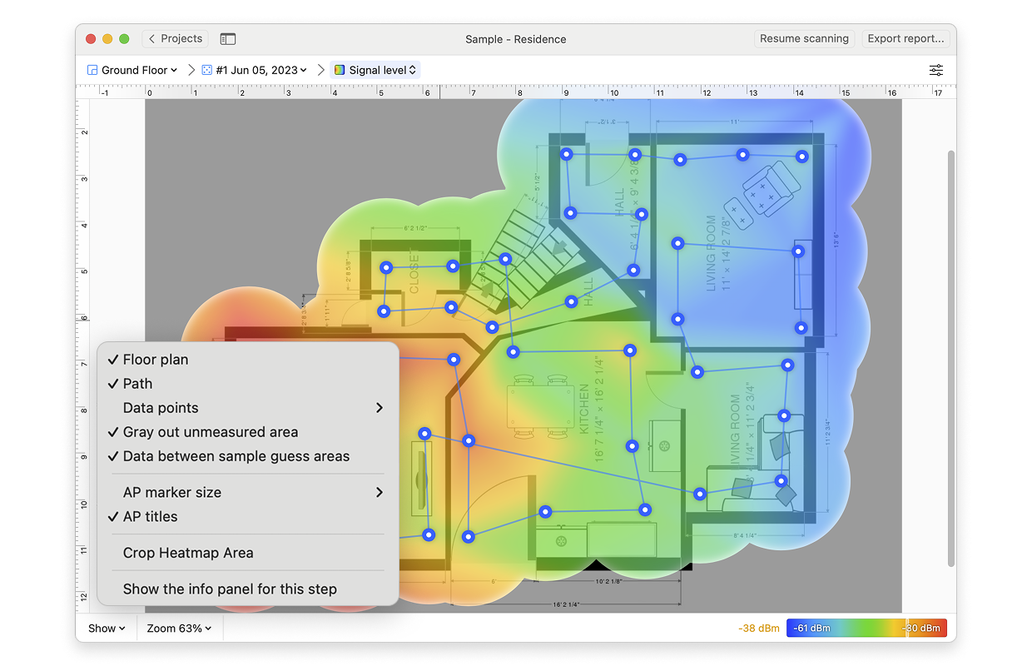This screenshot has height=666, width=1032.
Task: Click the survey data point nearest the LIVING ROOM label
Action: (x=678, y=243)
